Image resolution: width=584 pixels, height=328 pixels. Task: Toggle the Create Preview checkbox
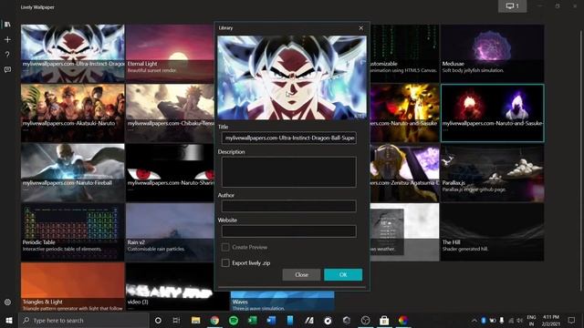click(225, 247)
